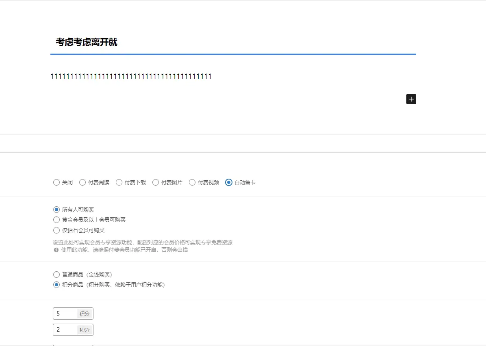Select the 关闭 radio option

(56, 182)
